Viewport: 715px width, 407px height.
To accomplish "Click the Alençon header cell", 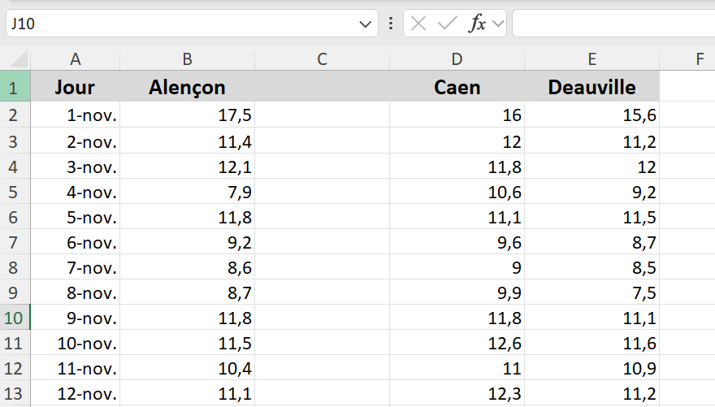I will tap(188, 88).
